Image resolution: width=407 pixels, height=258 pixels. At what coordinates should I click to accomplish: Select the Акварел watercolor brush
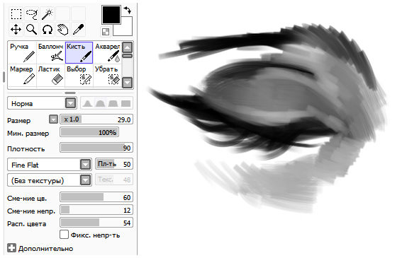(x=108, y=52)
